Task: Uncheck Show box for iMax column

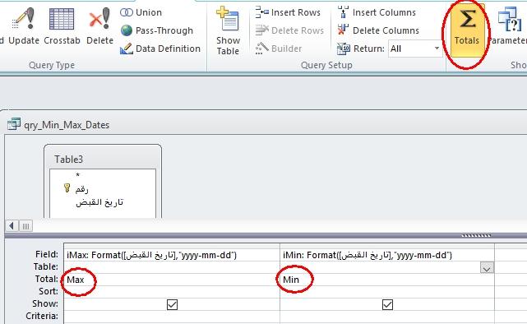Action: tap(172, 304)
